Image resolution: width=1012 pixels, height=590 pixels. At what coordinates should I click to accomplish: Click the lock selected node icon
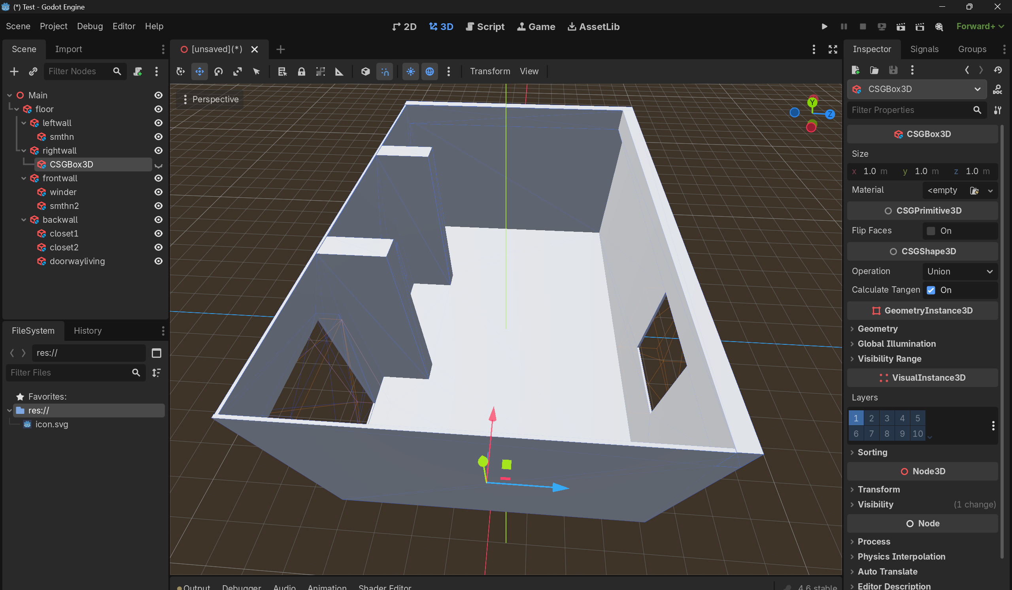click(301, 71)
